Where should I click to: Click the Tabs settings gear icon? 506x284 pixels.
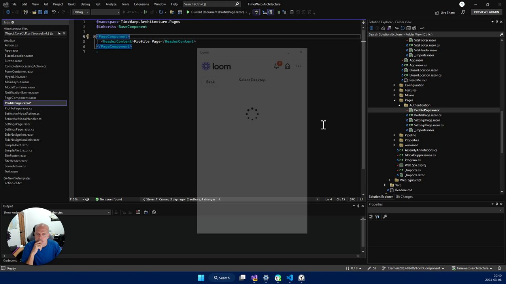[13, 22]
